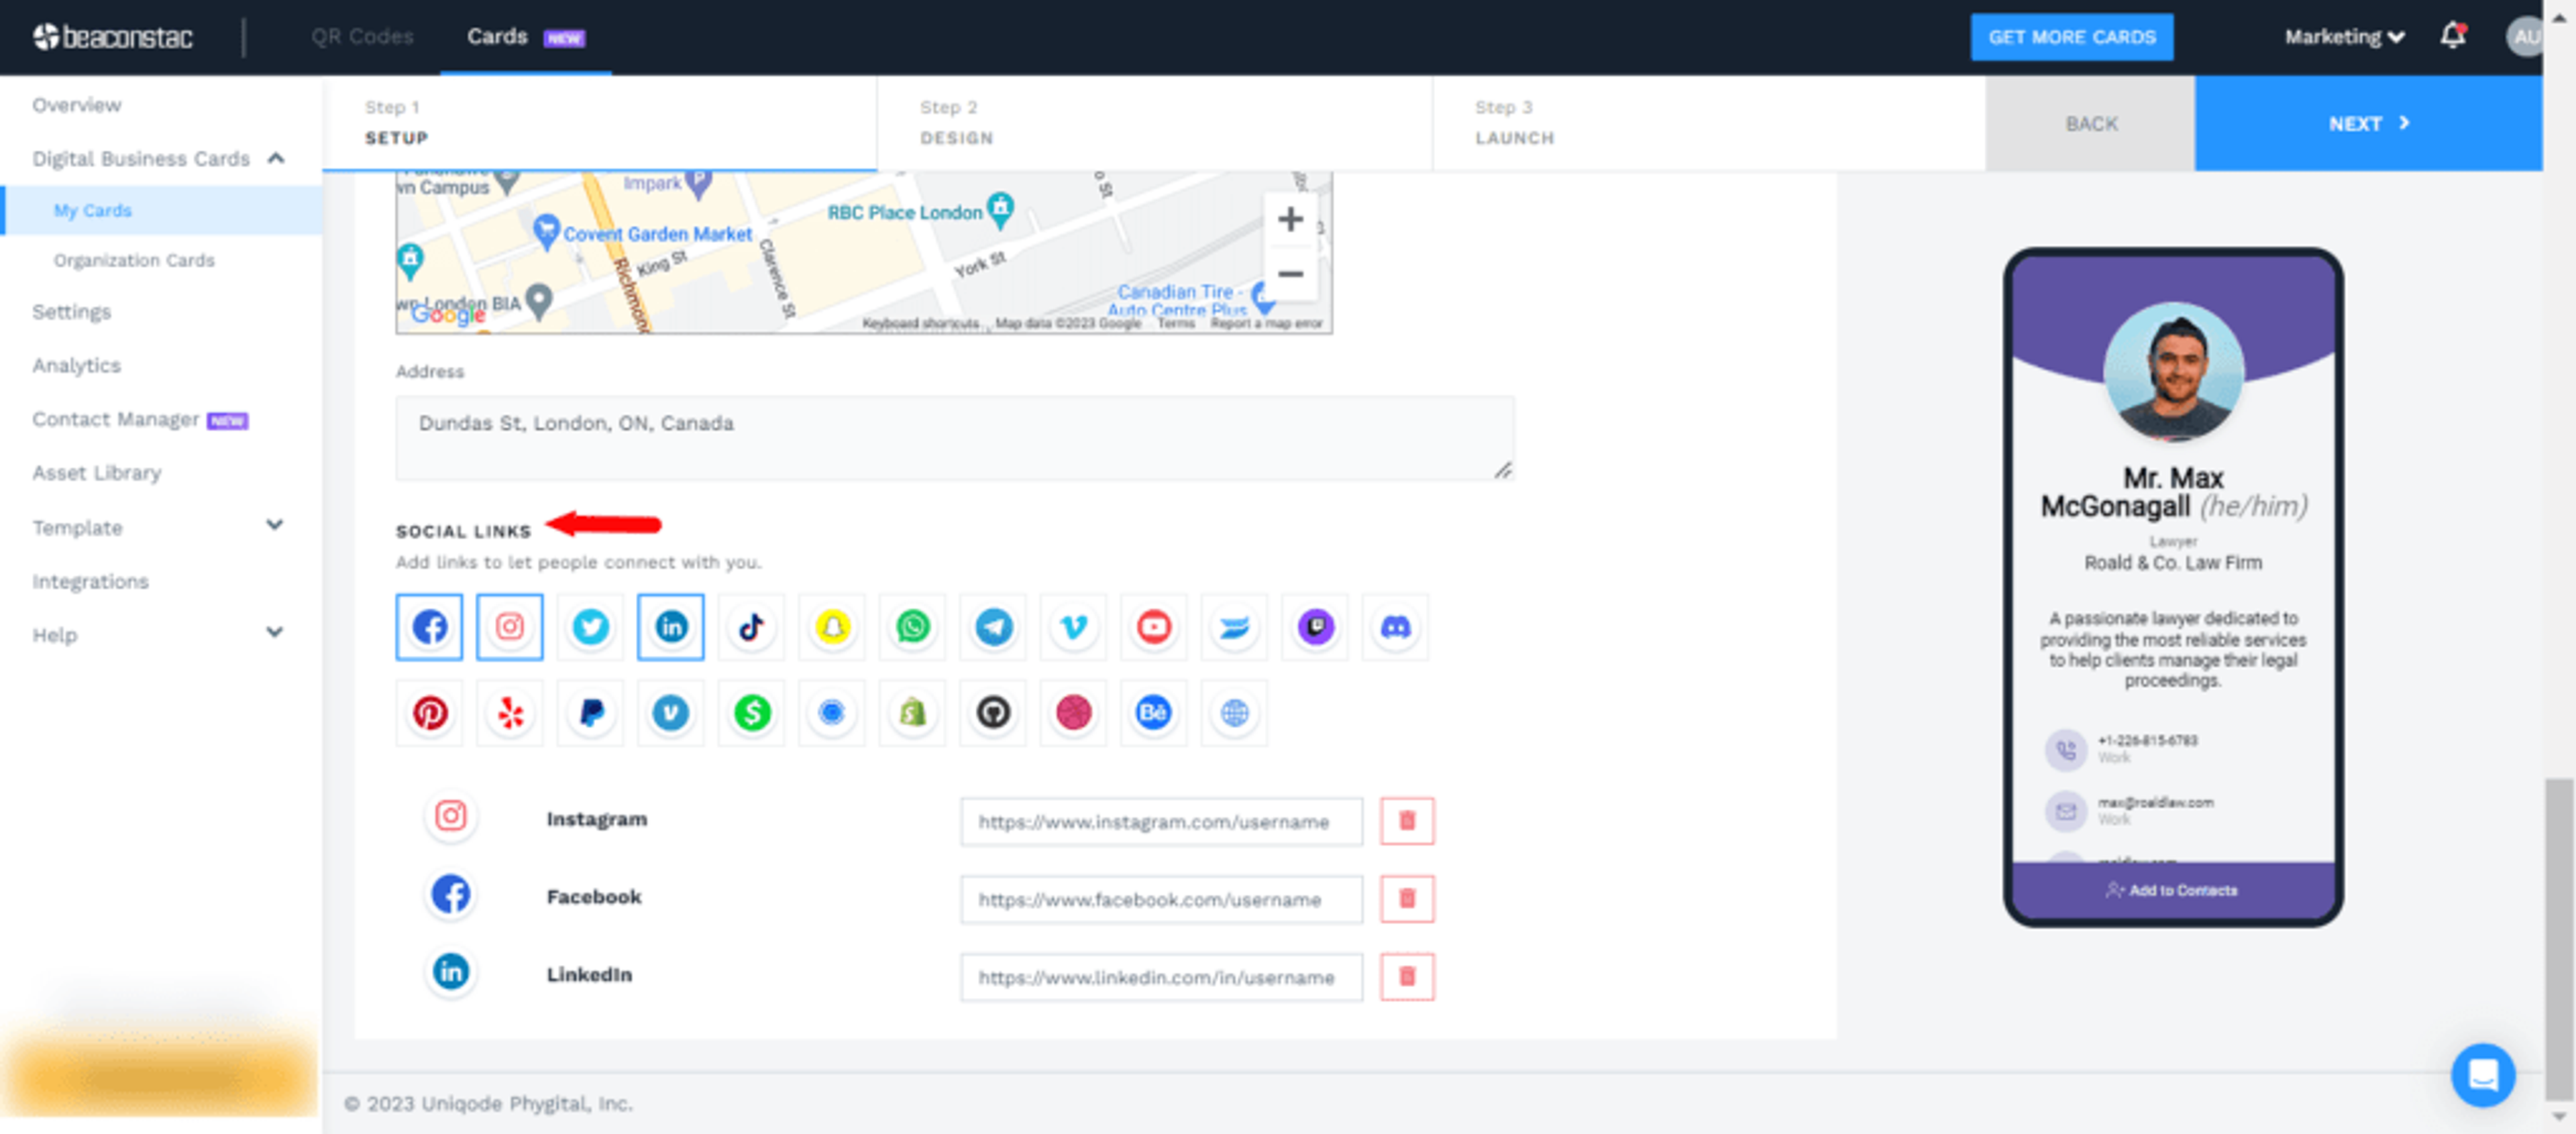Go to Step 2 Design tab
The width and height of the screenshot is (2576, 1134).
pos(956,123)
